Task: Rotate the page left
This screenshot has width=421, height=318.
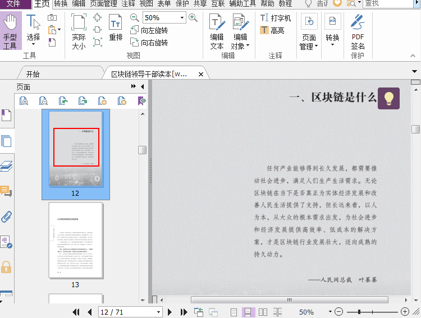Action: pos(149,30)
